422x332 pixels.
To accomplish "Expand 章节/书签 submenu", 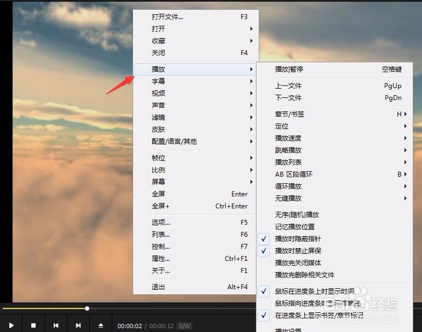I will [x=334, y=114].
